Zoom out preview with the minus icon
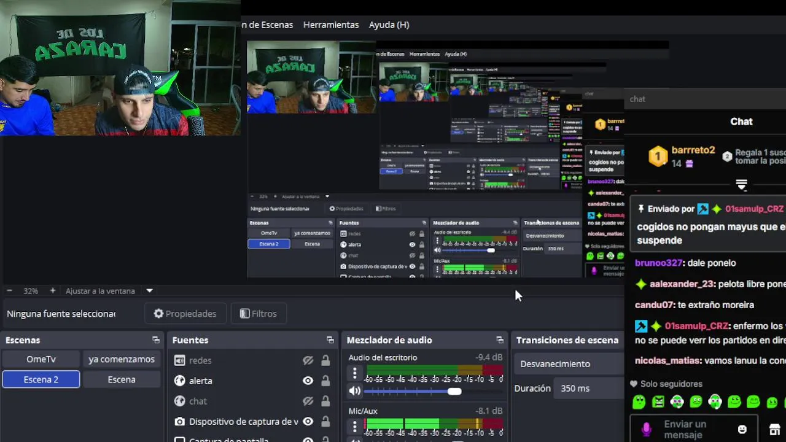786x442 pixels. [9, 291]
